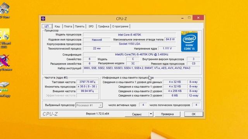Click the 3C extended model value

coord(133,63)
